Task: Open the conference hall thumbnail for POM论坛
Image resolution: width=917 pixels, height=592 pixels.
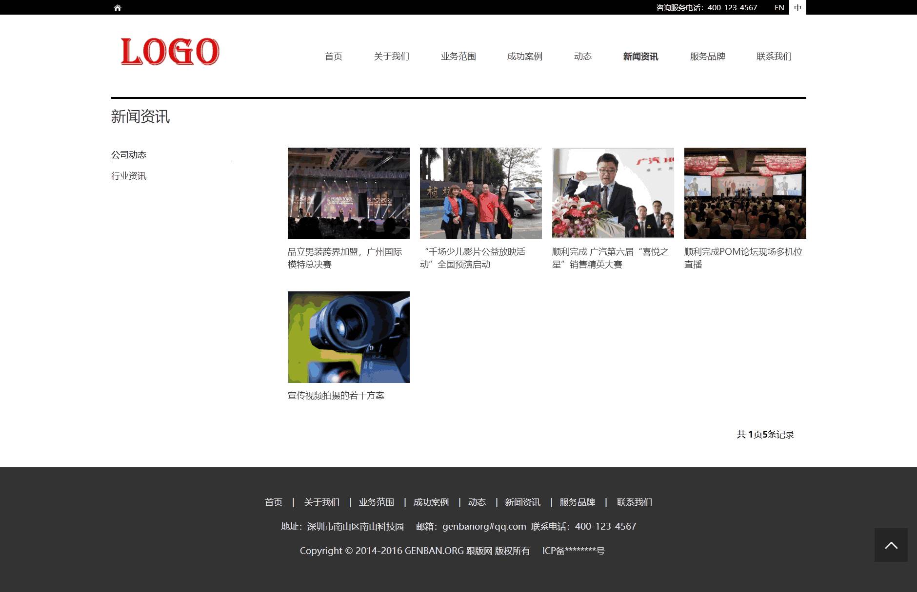Action: 745,193
